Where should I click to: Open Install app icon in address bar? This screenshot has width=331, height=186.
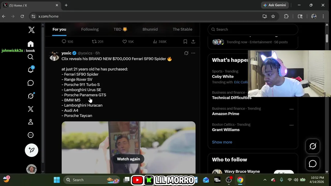(x=265, y=16)
